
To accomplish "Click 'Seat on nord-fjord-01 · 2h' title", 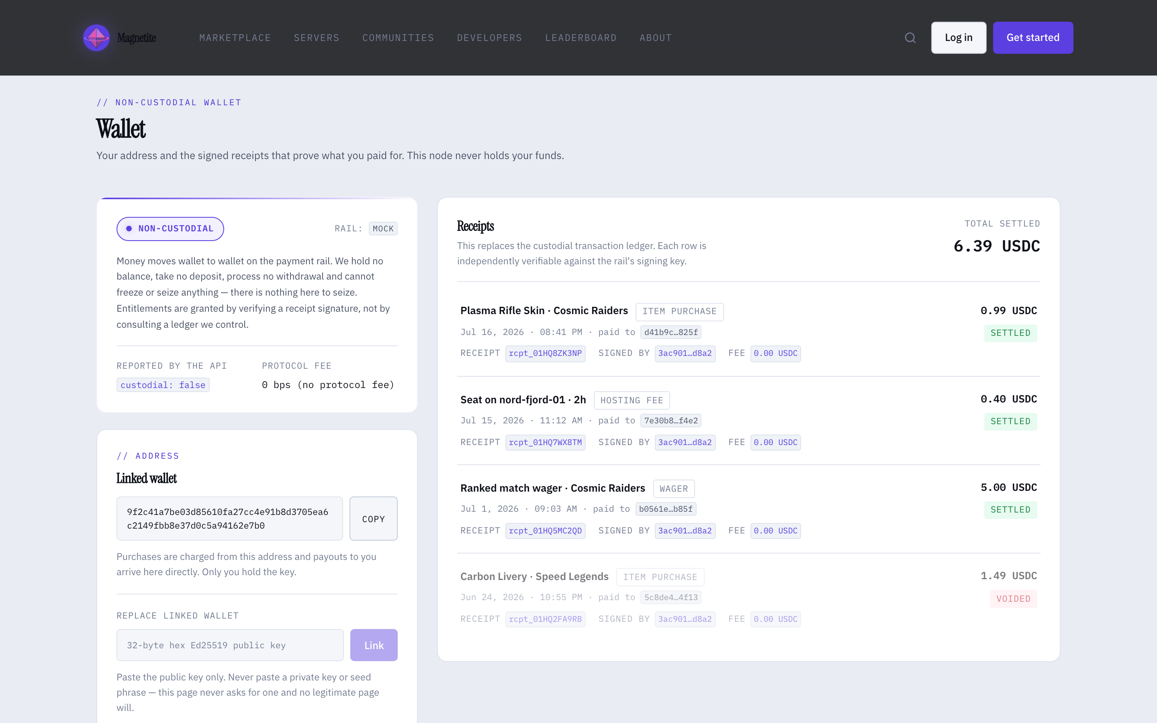I will click(523, 400).
